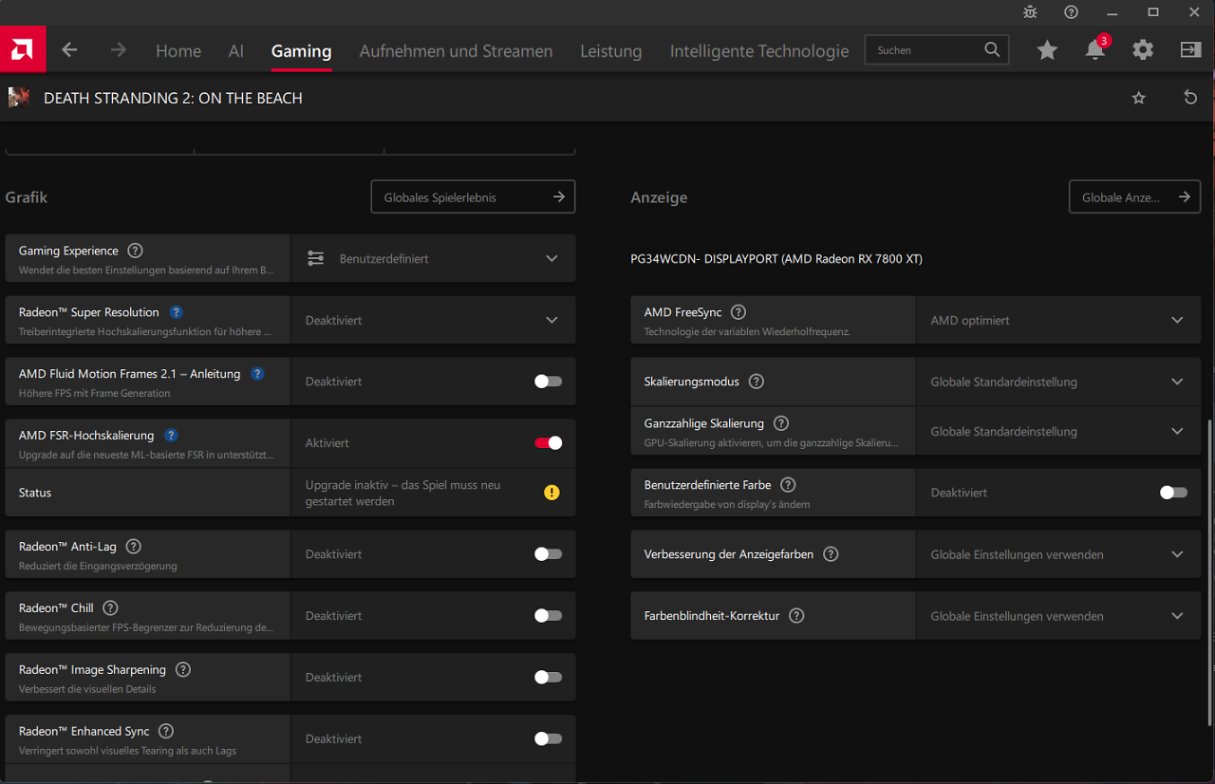Enable Radeon Image Sharpening toggle
The height and width of the screenshot is (784, 1215).
click(x=548, y=678)
